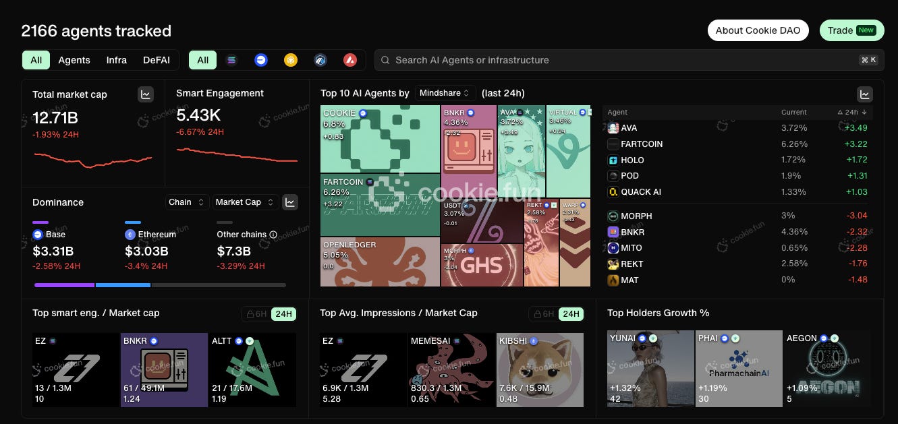898x424 pixels.
Task: Filter by Solana chain icon
Action: [x=232, y=60]
